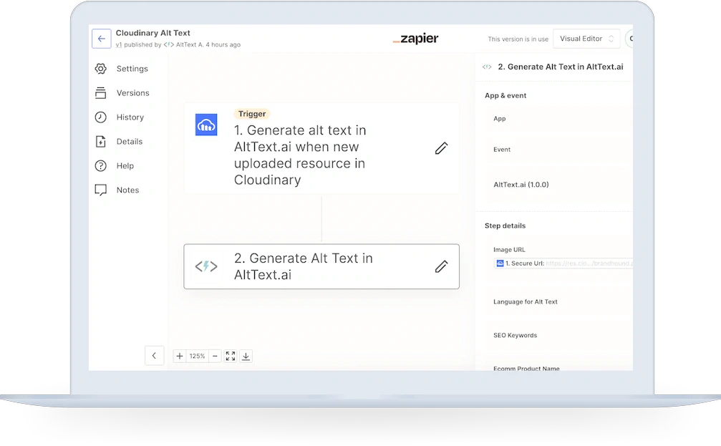Click the Cloudinary Alt Text title
Viewport: 721px width, 446px height.
pyautogui.click(x=153, y=33)
